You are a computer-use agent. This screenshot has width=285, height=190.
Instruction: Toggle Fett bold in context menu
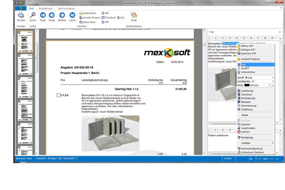[243, 65]
